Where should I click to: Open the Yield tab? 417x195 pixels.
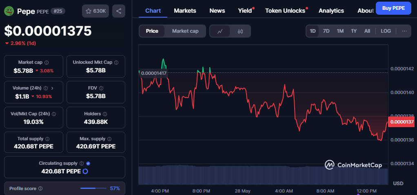coord(245,11)
